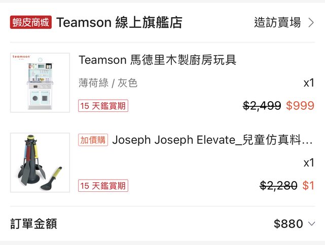Open the Teamson kitchen toy thumbnail

40,83
